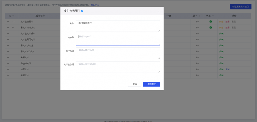This screenshot has width=257, height=122.
Task: Close the 支付宝当面付 dialog with X
Action: tap(159, 11)
